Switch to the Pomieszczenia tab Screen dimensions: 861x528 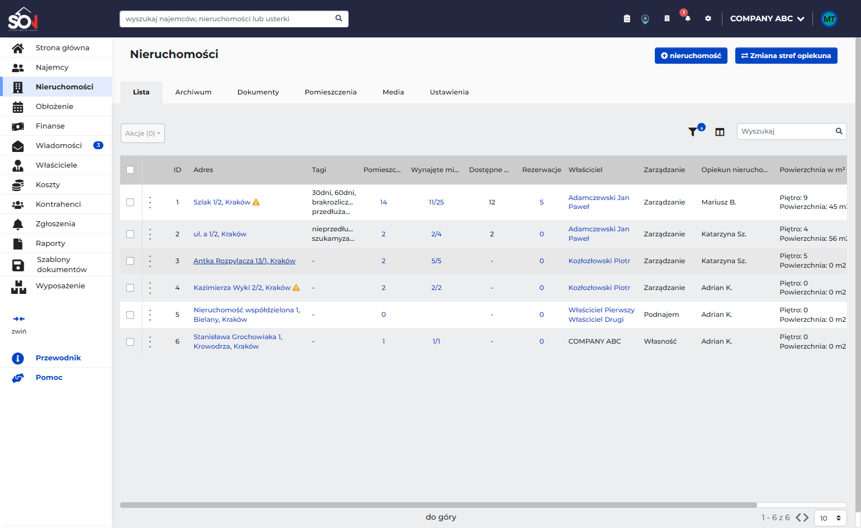331,92
